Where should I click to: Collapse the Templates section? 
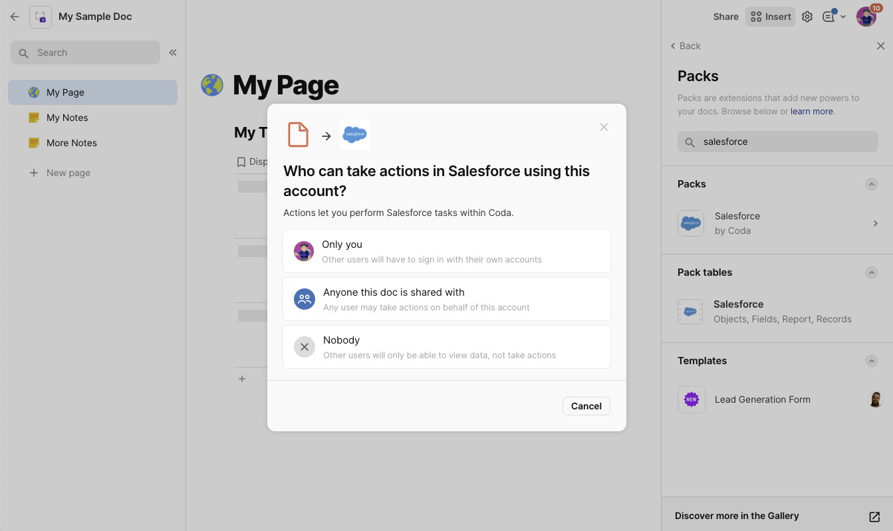tap(871, 361)
